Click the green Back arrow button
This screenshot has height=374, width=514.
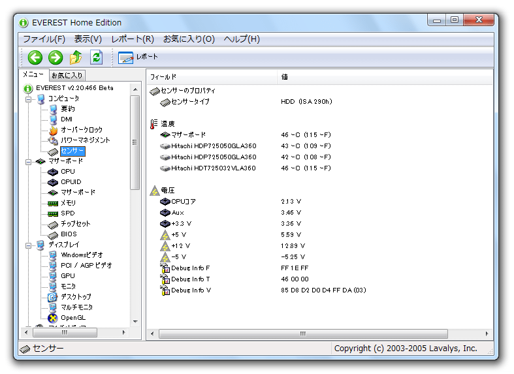pos(35,57)
